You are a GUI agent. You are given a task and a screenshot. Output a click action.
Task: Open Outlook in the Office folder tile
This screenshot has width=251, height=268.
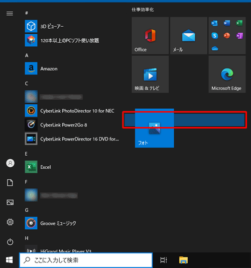pos(214,23)
